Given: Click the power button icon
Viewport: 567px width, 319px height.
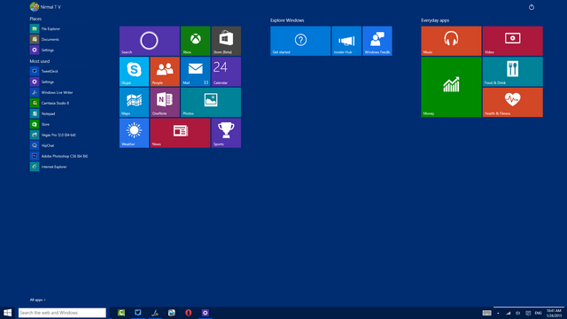Looking at the screenshot, I should click(x=532, y=7).
